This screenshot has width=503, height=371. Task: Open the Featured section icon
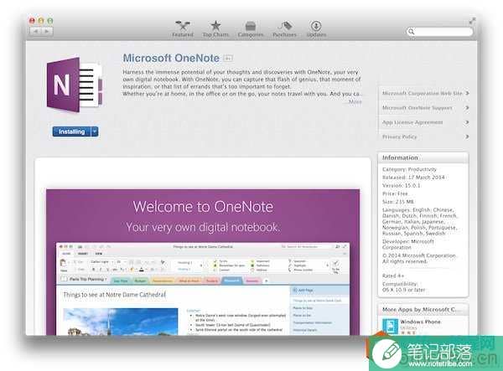coord(183,26)
